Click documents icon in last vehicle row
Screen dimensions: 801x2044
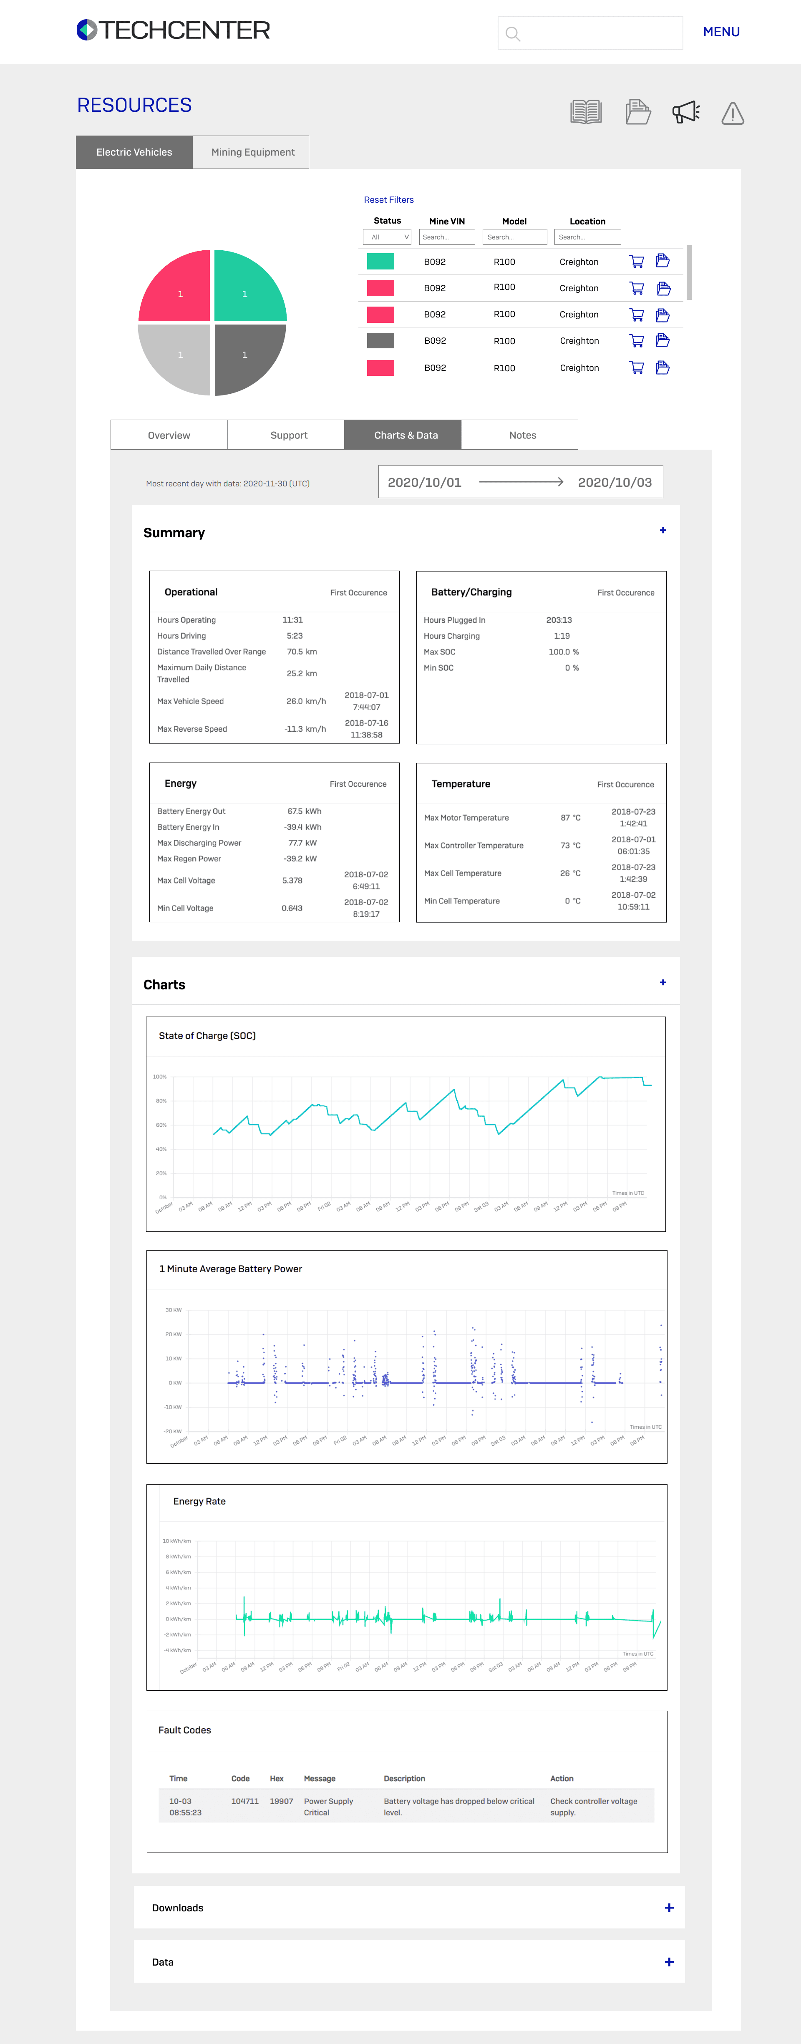point(662,368)
